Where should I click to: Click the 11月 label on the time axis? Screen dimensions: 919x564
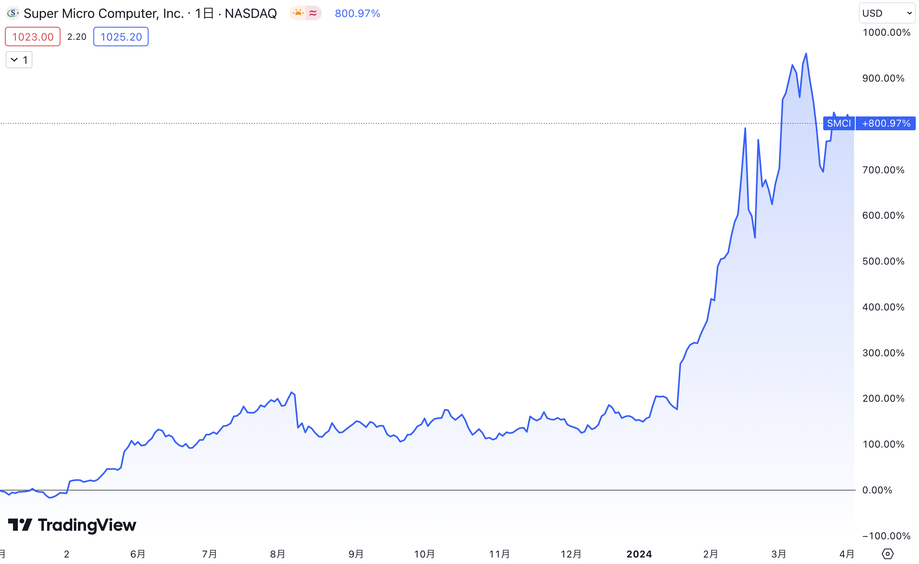pyautogui.click(x=499, y=554)
